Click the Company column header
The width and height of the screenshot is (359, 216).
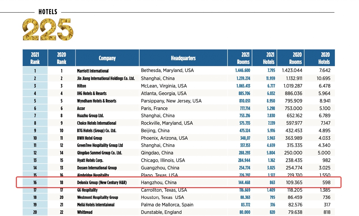pyautogui.click(x=107, y=58)
